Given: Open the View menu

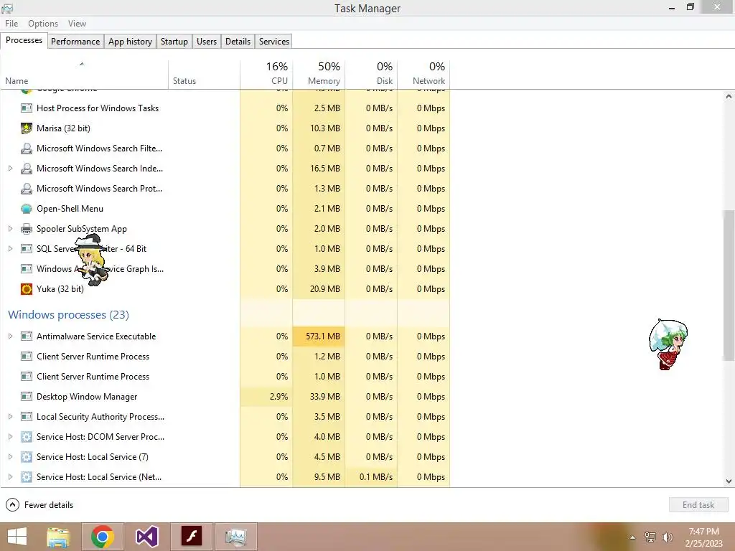Looking at the screenshot, I should pyautogui.click(x=77, y=24).
